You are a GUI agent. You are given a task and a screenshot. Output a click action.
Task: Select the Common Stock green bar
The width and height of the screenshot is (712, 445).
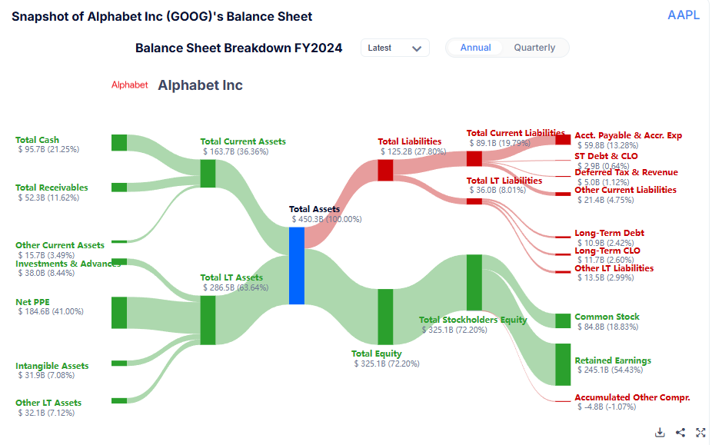pyautogui.click(x=563, y=320)
